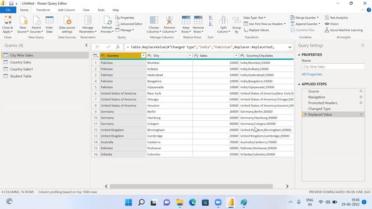
Task: Open the Append Queries dropdown
Action: click(305, 24)
